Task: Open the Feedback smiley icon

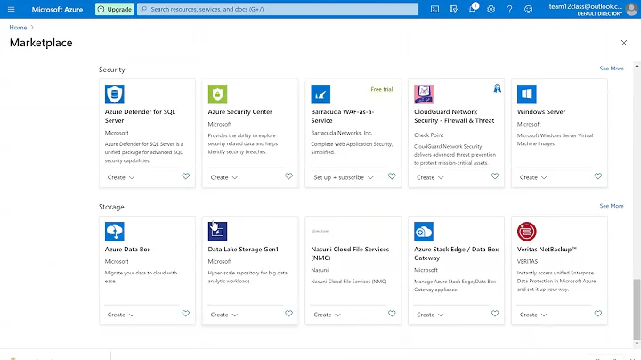Action: (x=528, y=9)
